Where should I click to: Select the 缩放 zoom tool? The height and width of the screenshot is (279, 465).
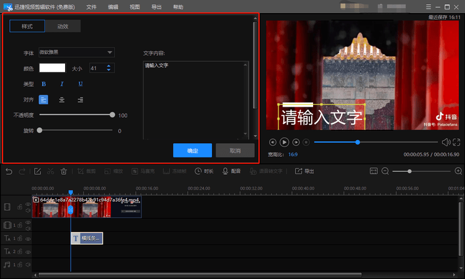[x=113, y=171]
